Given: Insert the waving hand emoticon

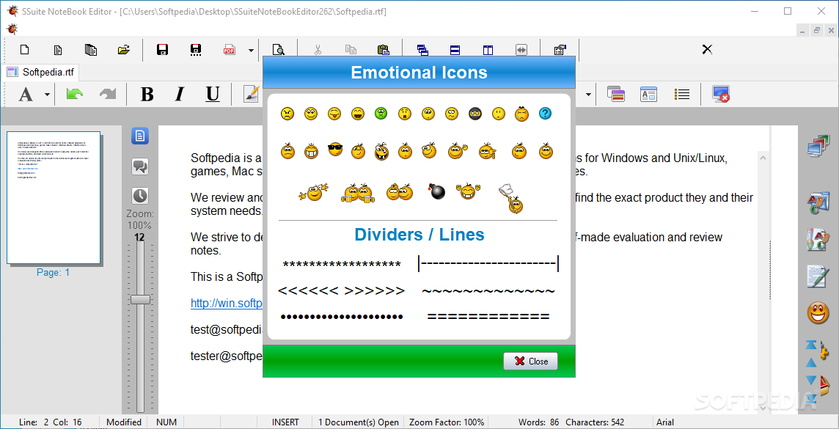Looking at the screenshot, I should (x=458, y=151).
